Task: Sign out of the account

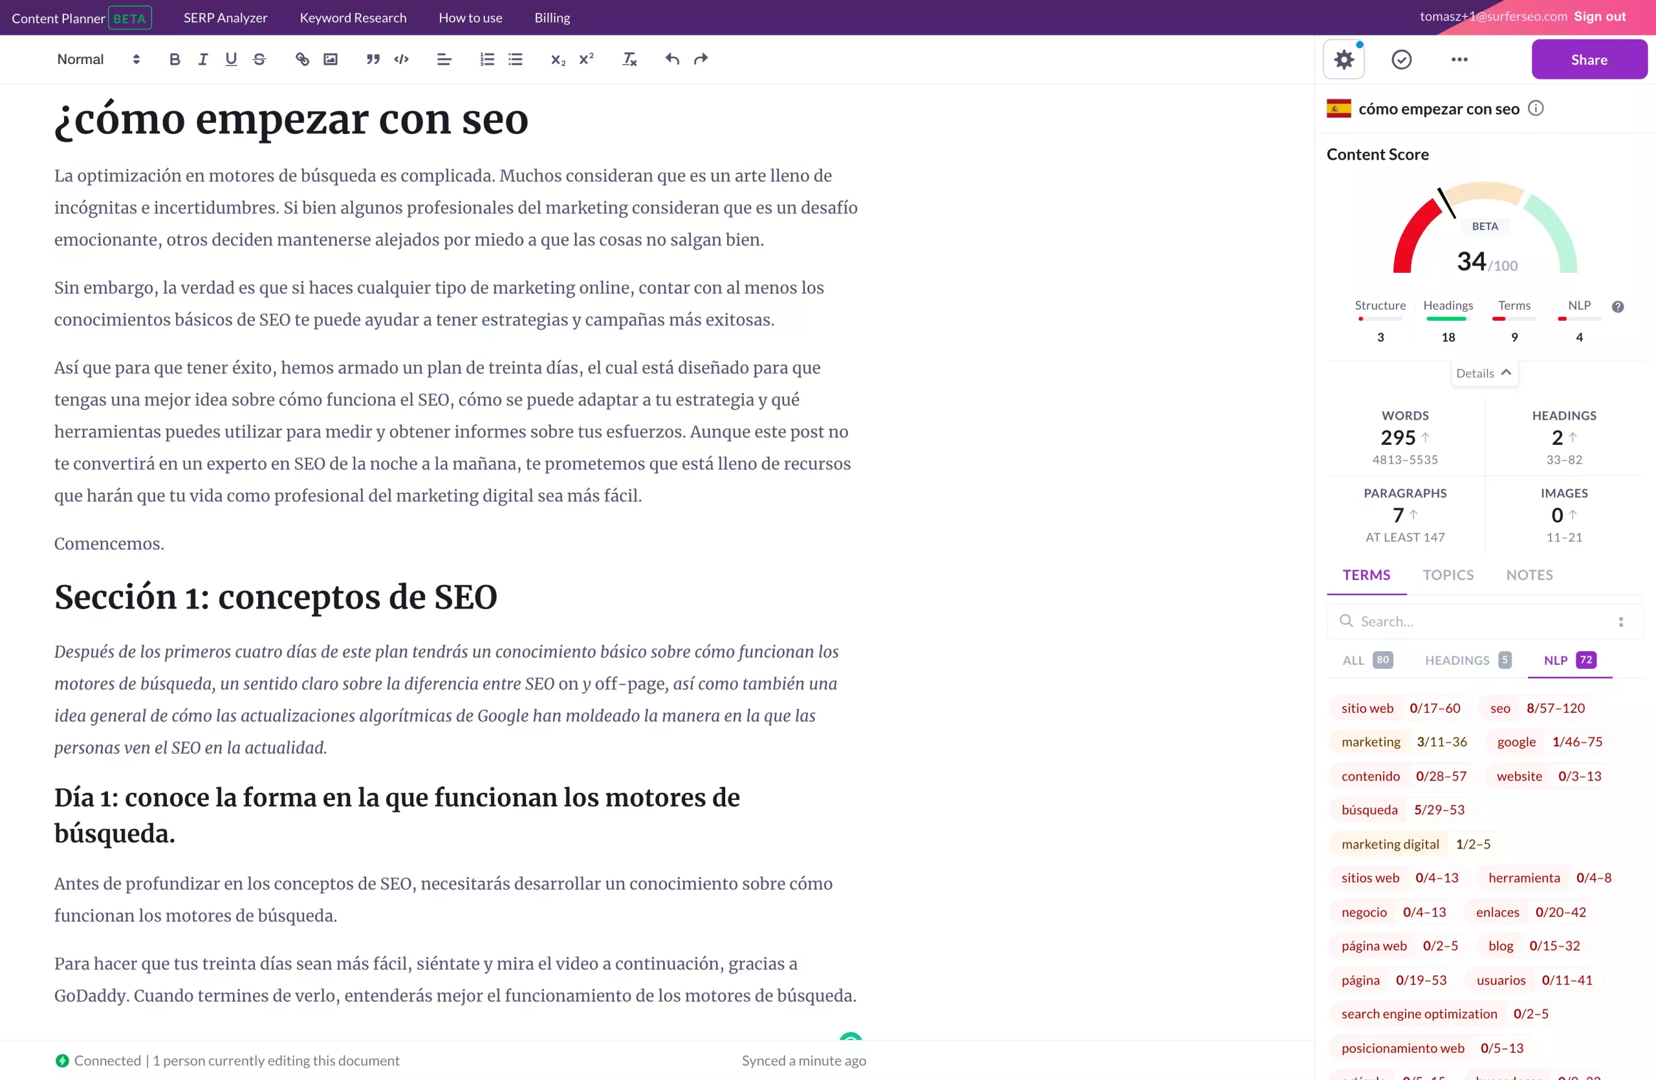Action: point(1601,16)
